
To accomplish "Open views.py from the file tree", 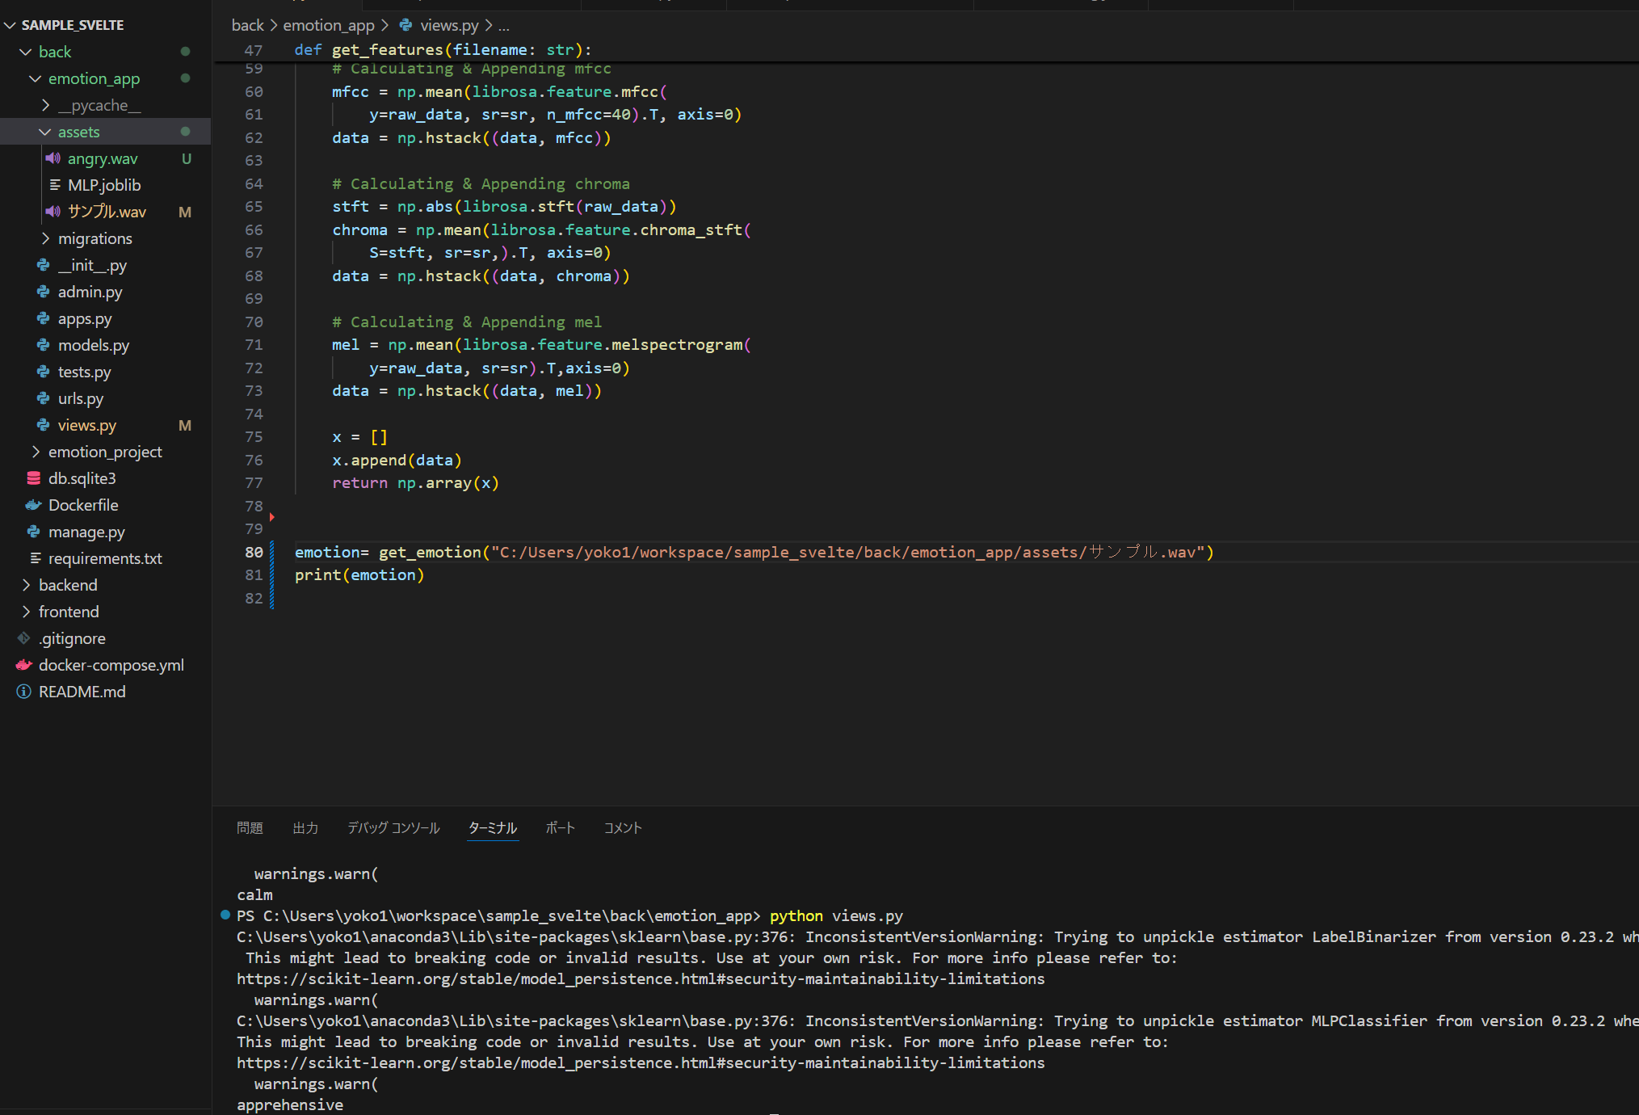I will tap(87, 425).
